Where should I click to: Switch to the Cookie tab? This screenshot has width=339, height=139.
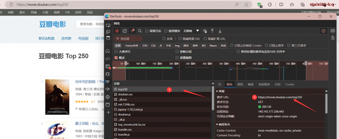289,85
